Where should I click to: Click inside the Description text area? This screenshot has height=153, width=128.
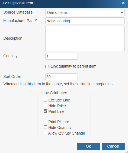click(x=85, y=39)
